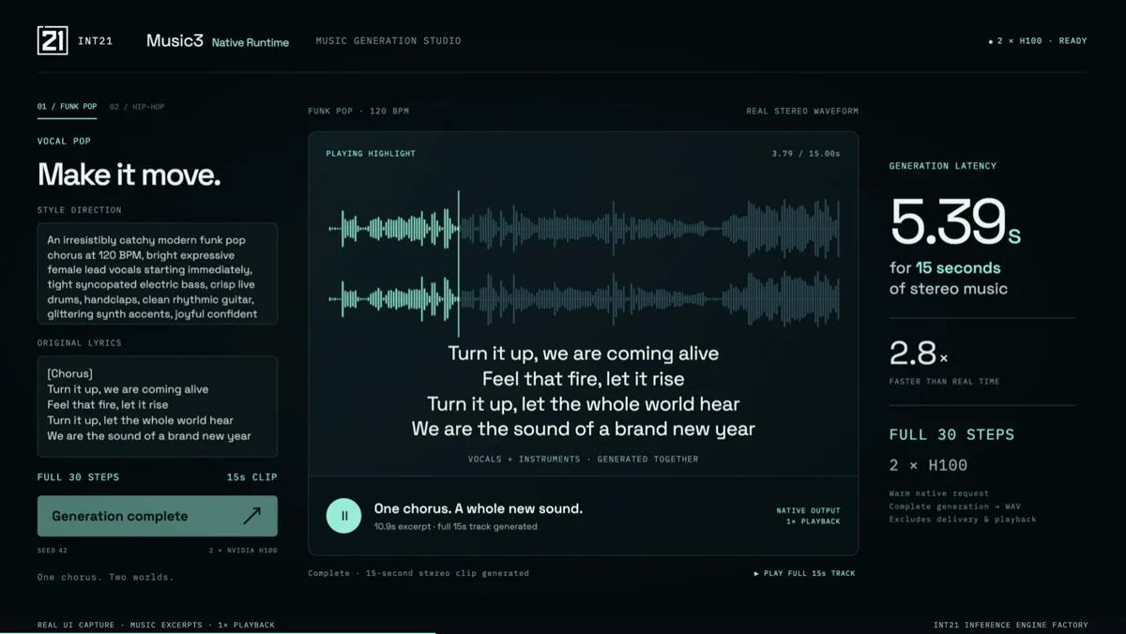Click the STYLE DIRECTION label
The height and width of the screenshot is (634, 1126).
click(x=80, y=210)
